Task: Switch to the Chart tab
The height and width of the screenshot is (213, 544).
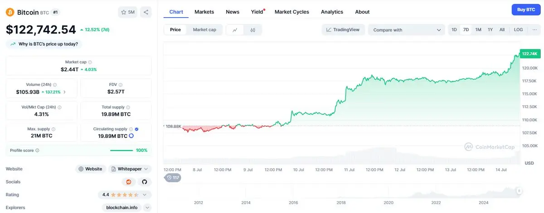Action: (x=176, y=12)
